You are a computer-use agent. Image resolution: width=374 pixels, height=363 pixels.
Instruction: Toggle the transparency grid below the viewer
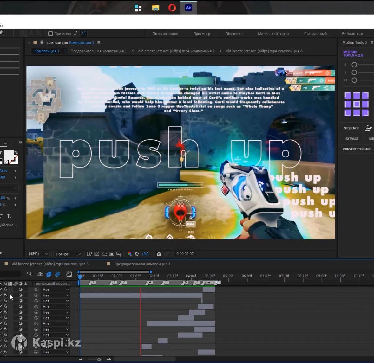(x=97, y=254)
